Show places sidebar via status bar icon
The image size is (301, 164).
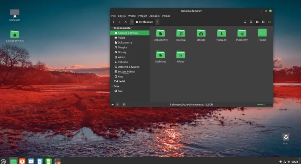pos(113,105)
